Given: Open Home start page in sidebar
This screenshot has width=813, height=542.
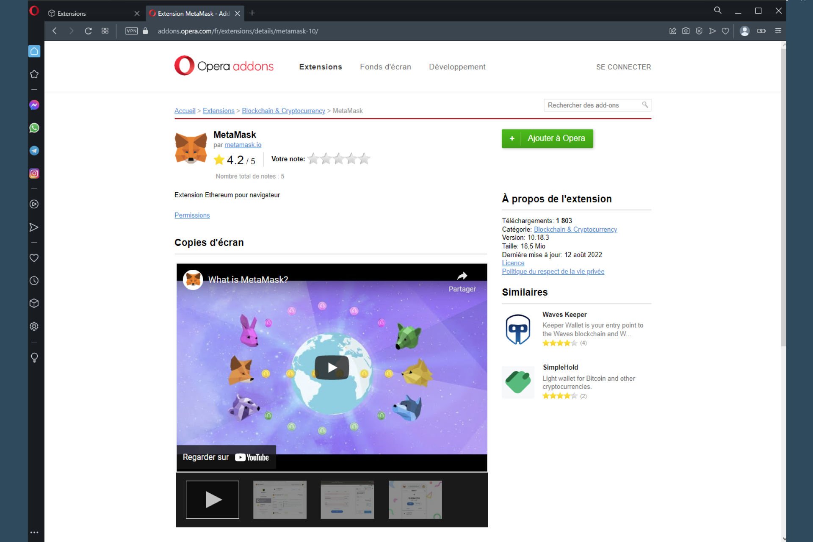Looking at the screenshot, I should 34,51.
